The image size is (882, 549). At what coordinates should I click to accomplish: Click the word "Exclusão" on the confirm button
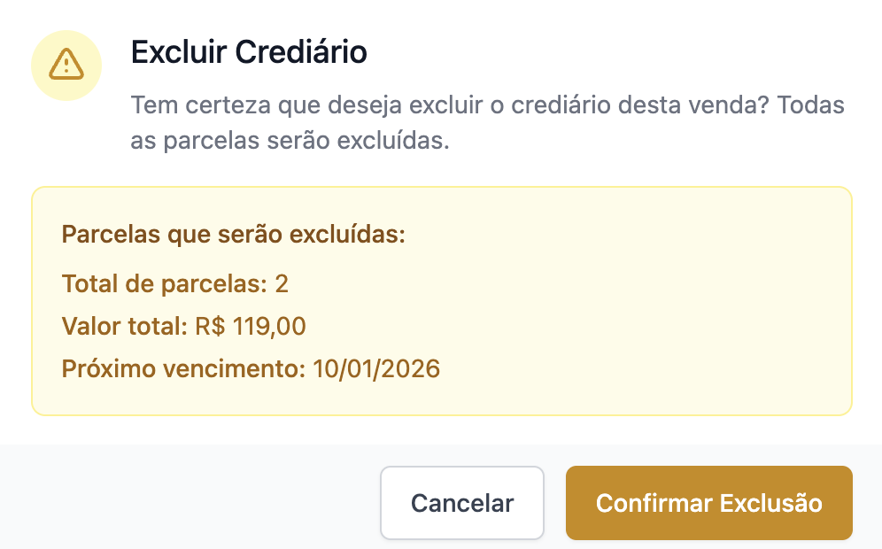tap(770, 503)
